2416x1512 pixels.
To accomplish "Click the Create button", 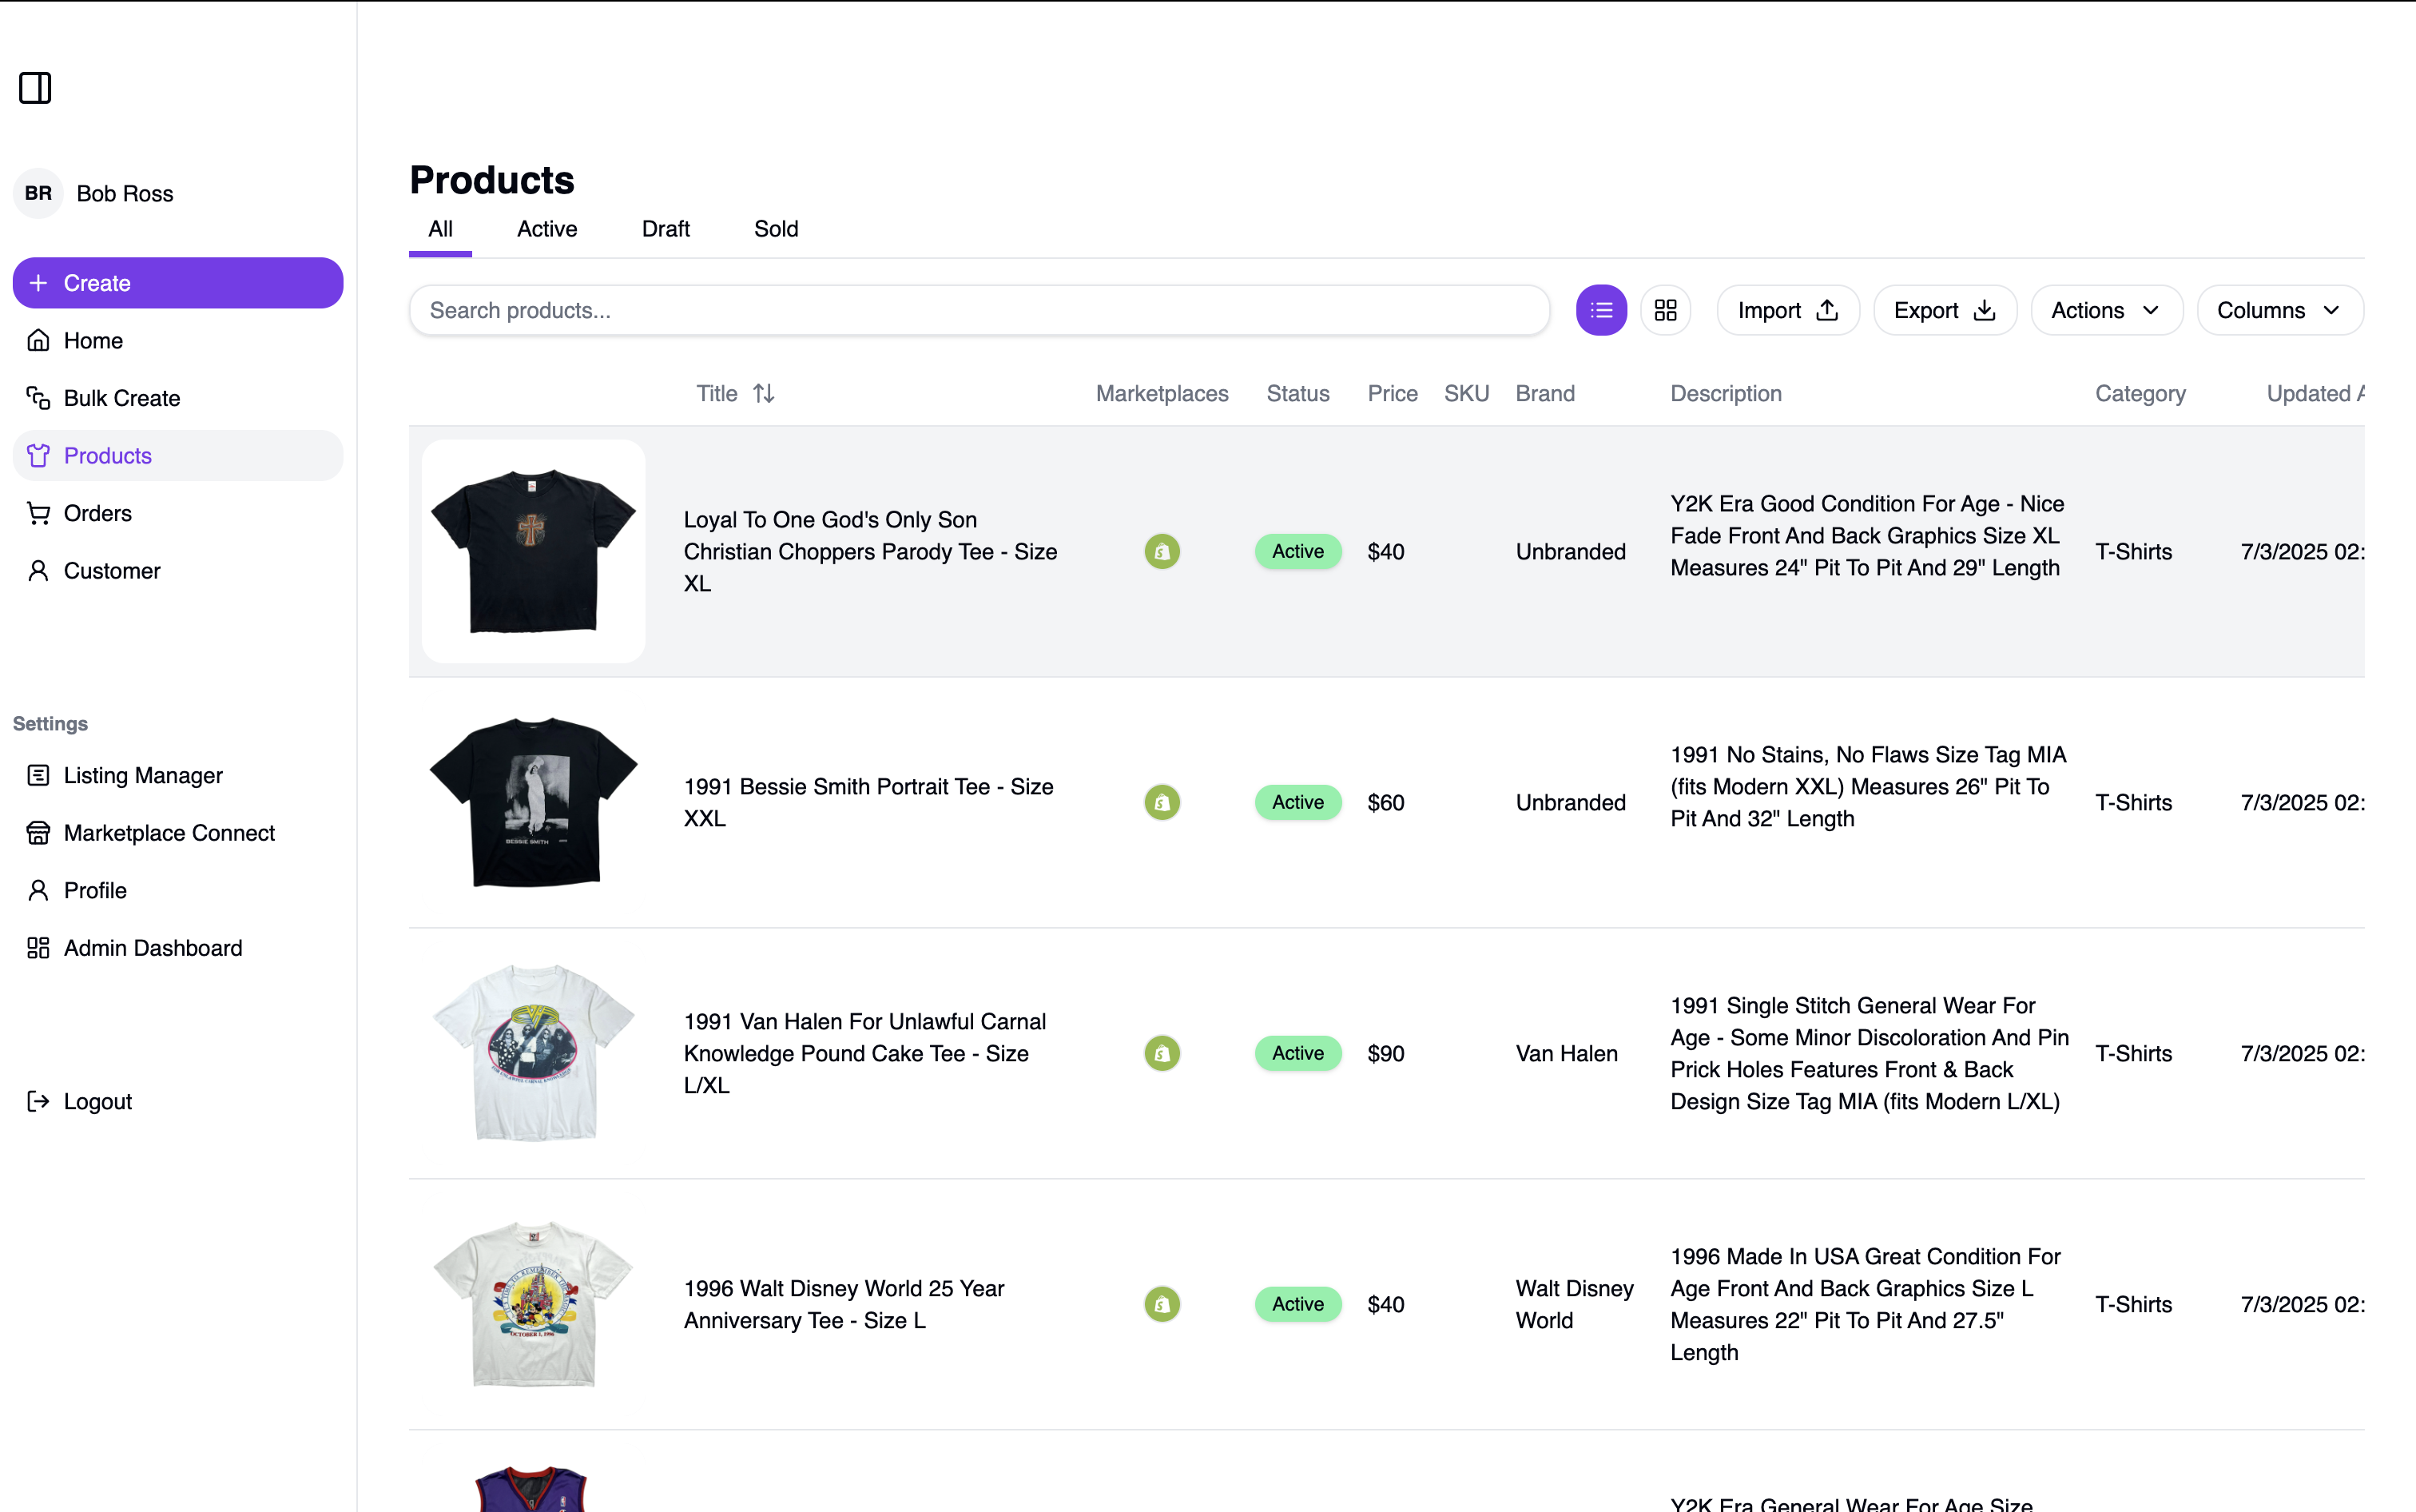I will 178,283.
